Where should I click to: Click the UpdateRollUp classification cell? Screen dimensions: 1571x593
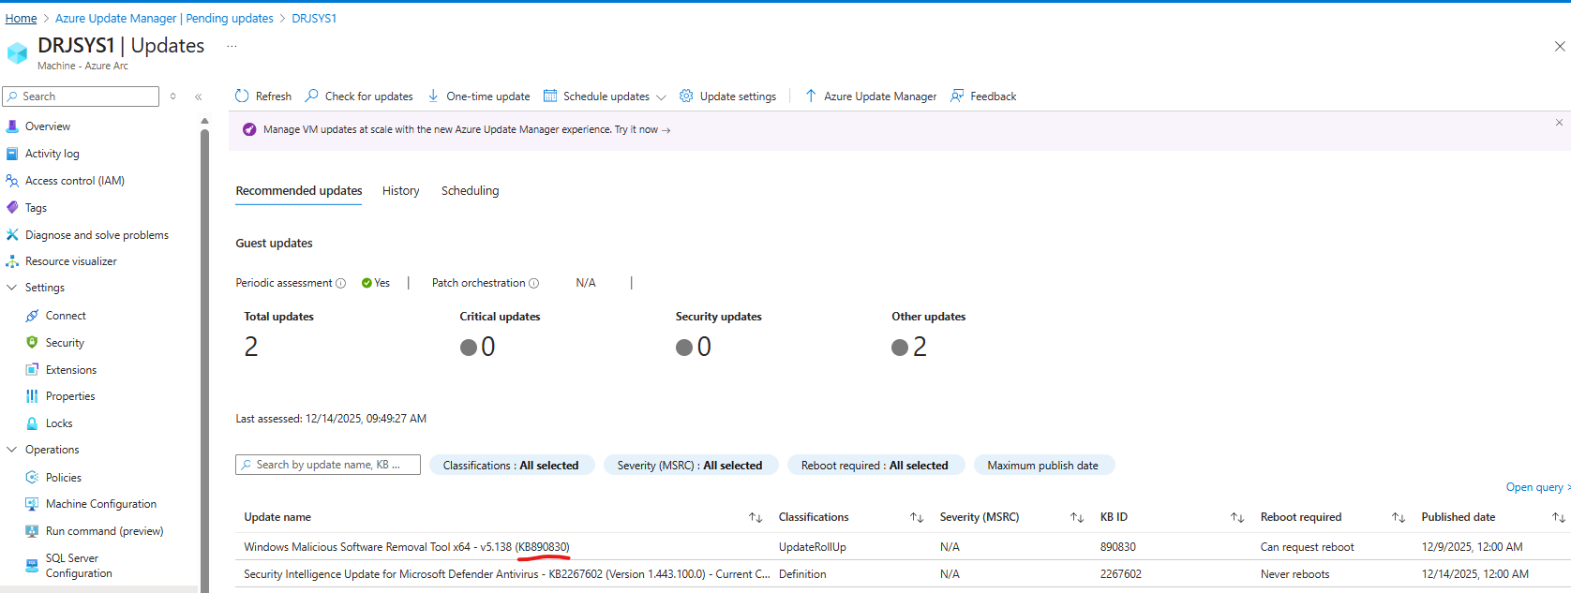pos(813,547)
